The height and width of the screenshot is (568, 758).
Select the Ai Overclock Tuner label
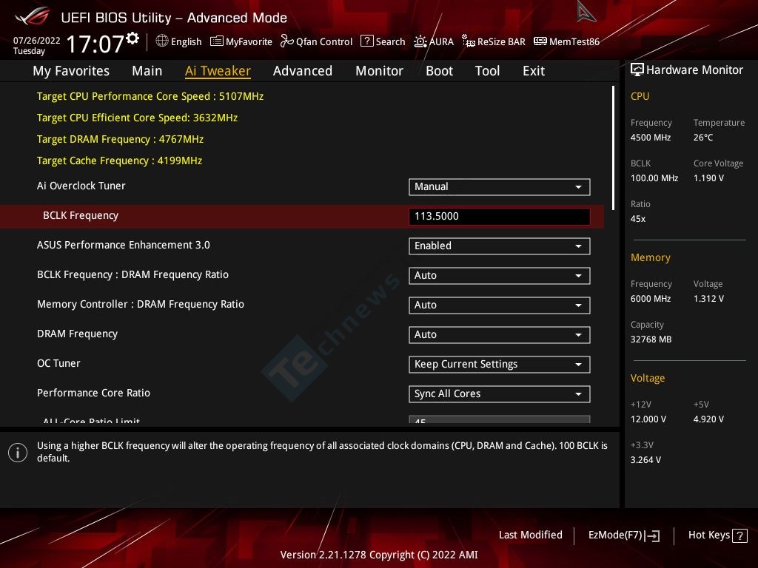click(81, 186)
